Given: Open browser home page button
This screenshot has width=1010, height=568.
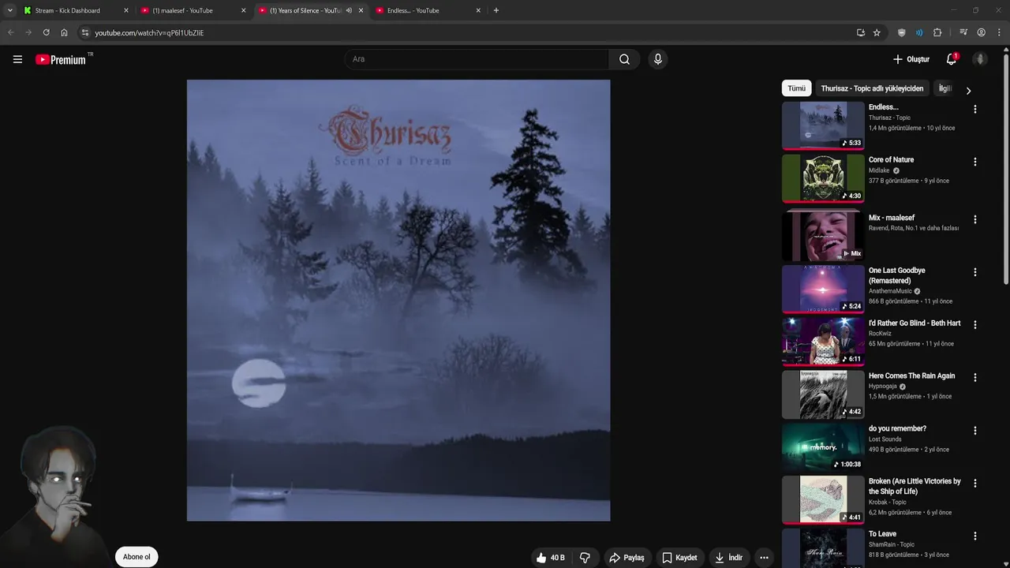Looking at the screenshot, I should tap(64, 32).
